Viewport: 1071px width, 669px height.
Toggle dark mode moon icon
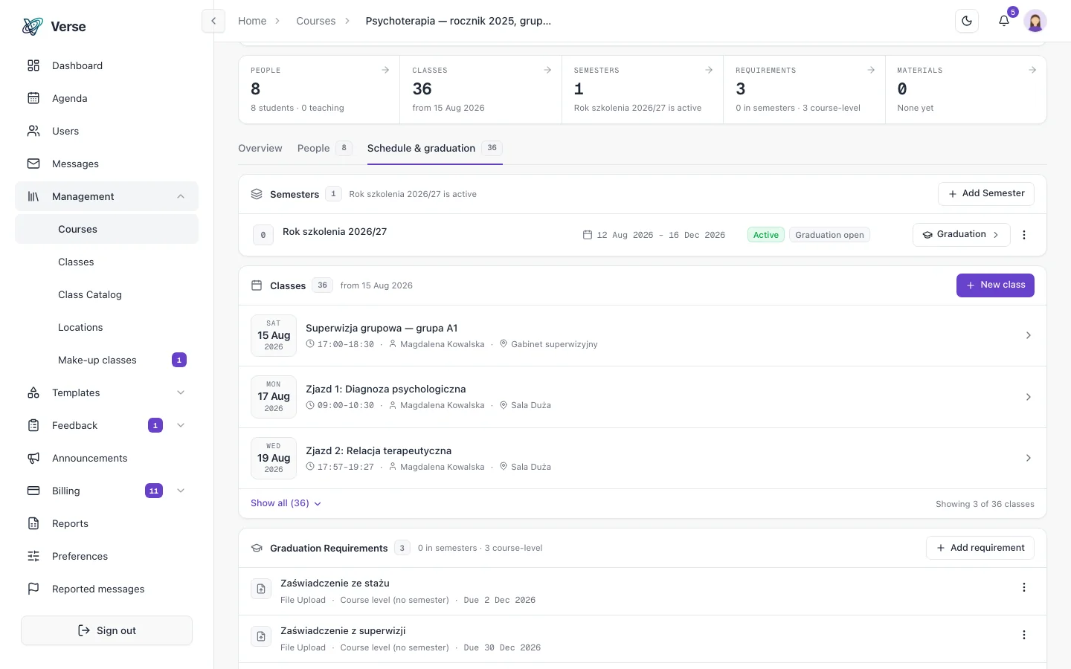pyautogui.click(x=967, y=21)
